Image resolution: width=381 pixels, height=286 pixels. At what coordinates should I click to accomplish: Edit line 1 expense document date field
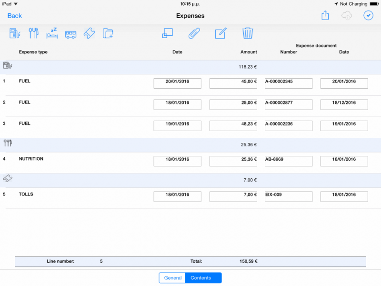[x=344, y=83]
